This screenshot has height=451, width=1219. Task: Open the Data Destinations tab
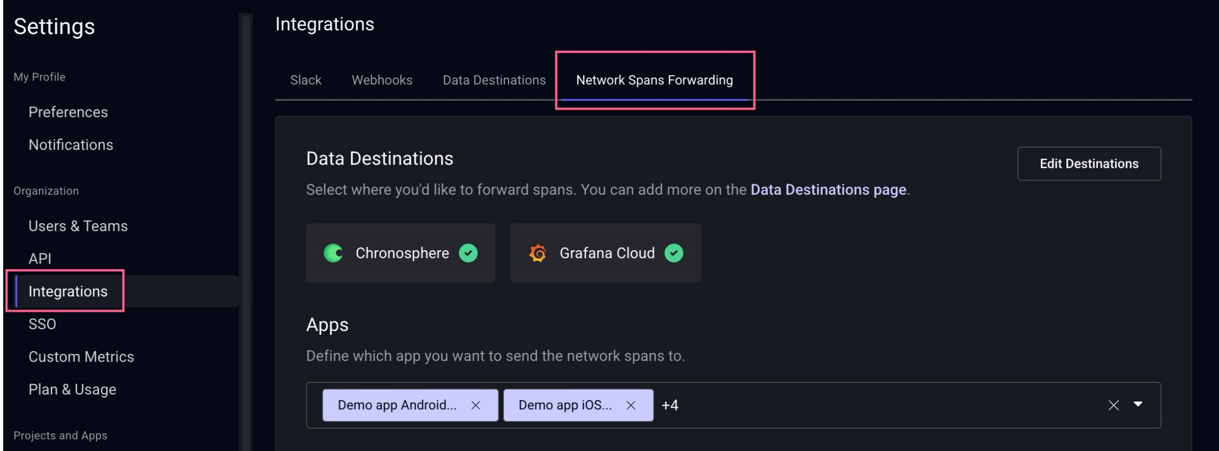pos(494,80)
